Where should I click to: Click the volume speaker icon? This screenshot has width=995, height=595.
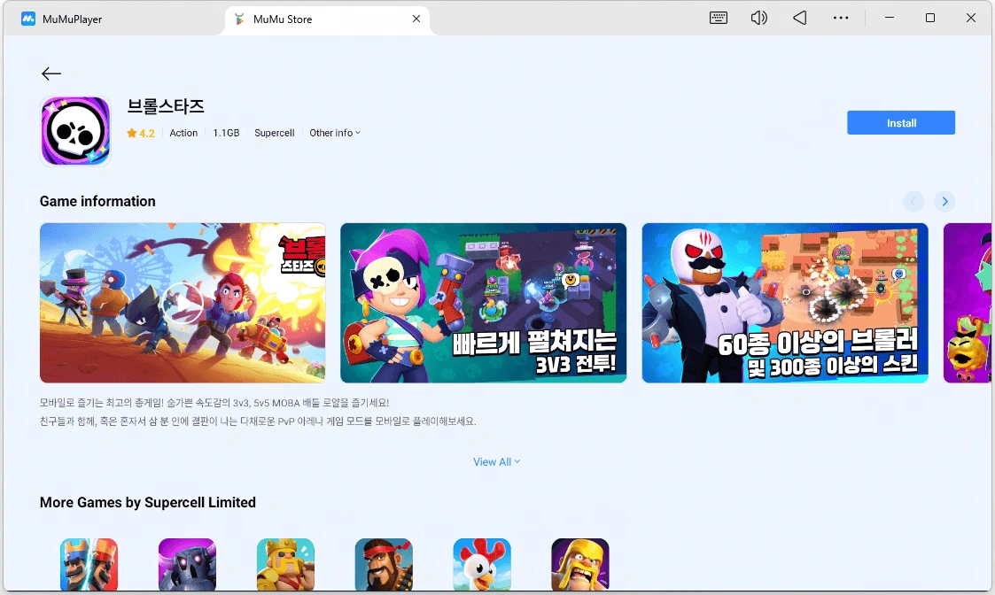tap(759, 19)
